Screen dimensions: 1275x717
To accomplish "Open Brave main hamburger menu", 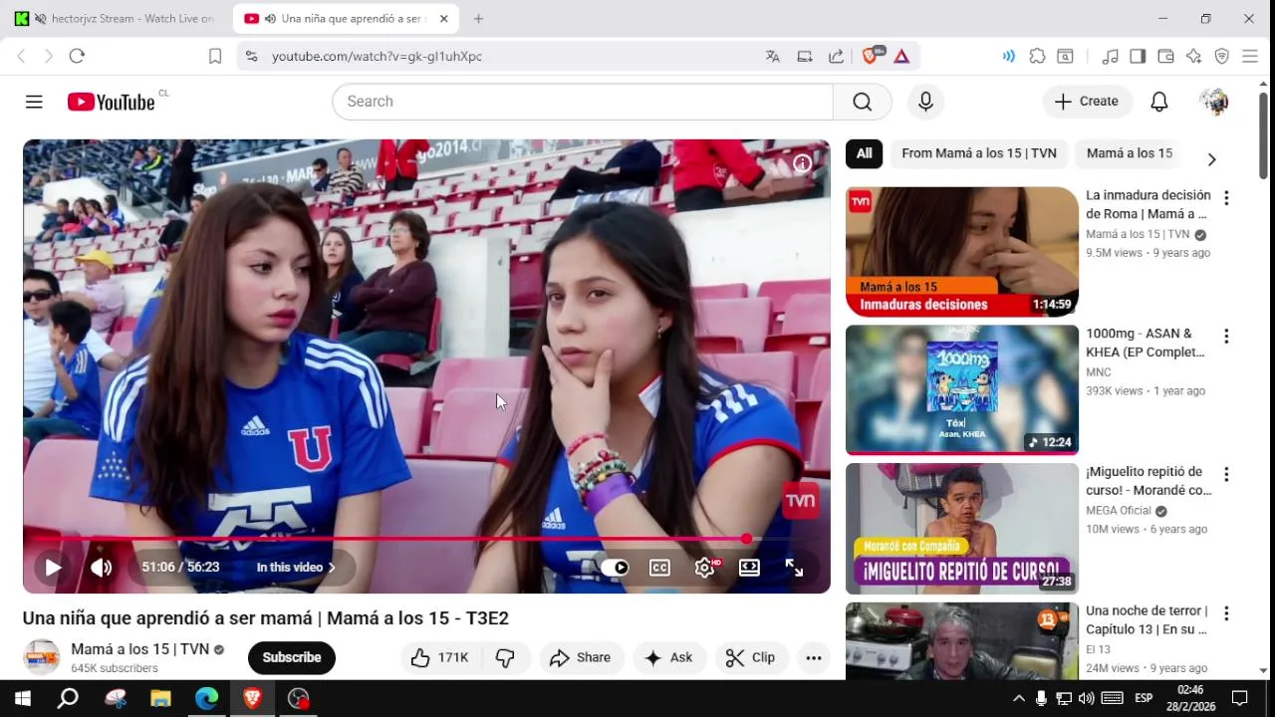I will pos(1249,57).
